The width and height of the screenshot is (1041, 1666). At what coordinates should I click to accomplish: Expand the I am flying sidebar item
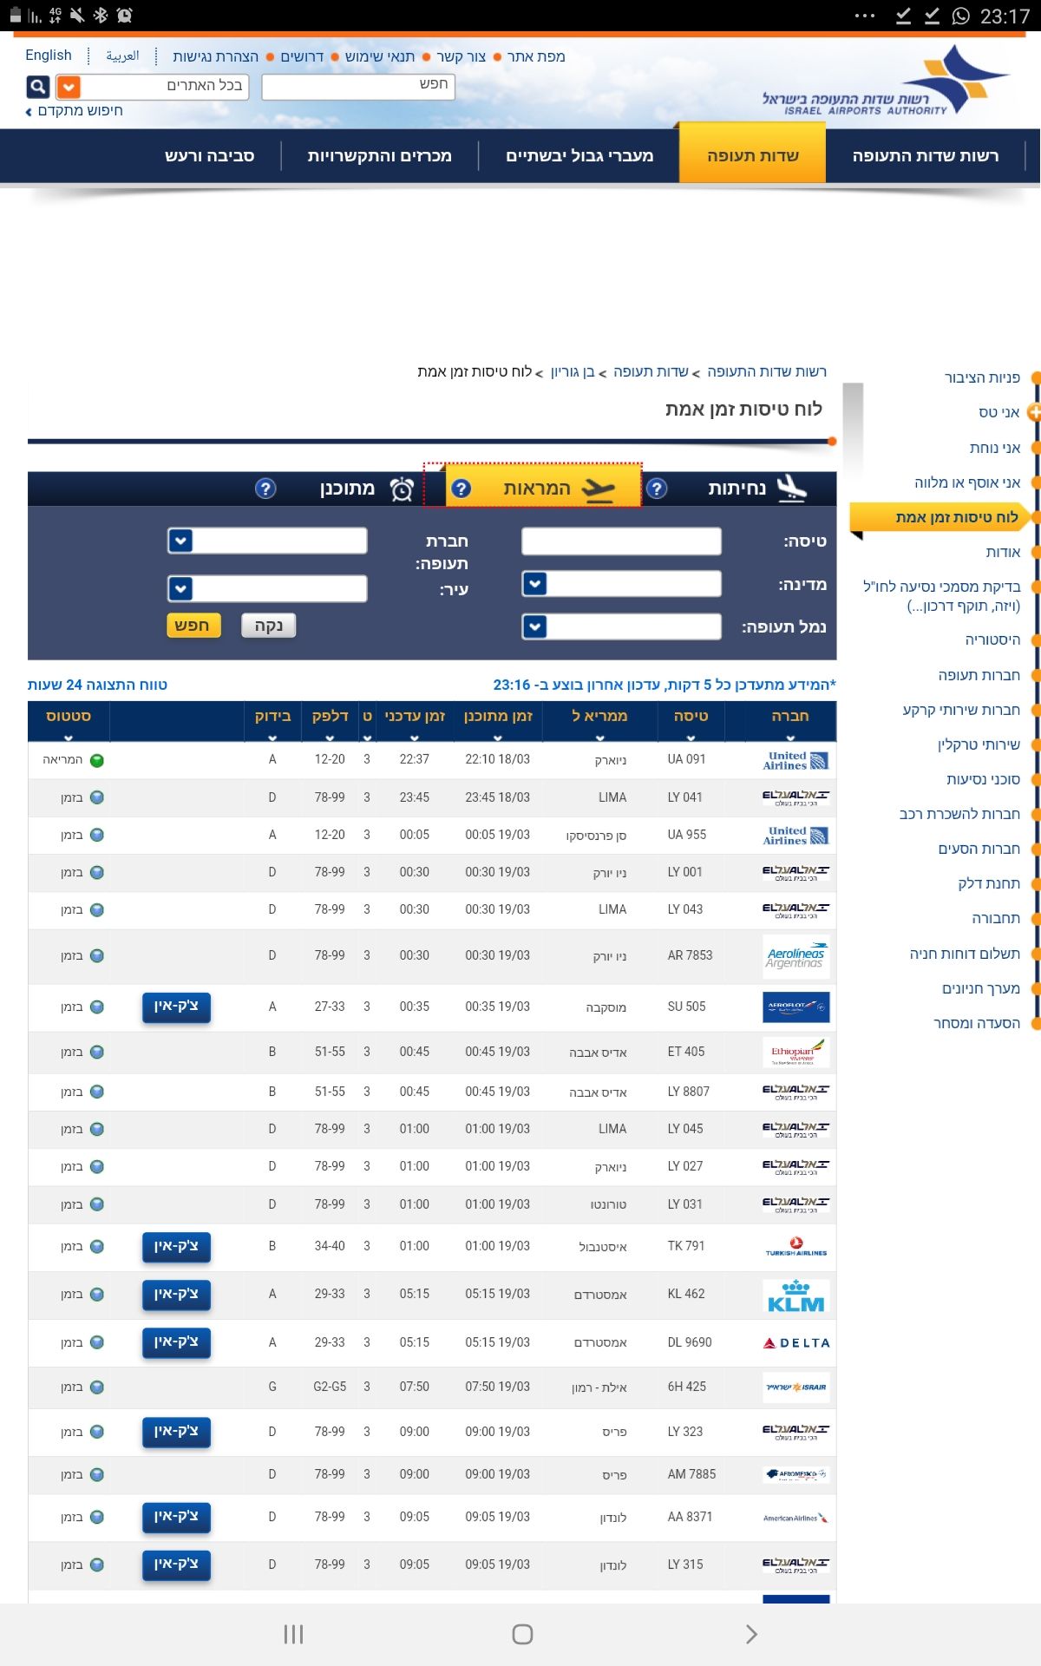(x=1033, y=412)
